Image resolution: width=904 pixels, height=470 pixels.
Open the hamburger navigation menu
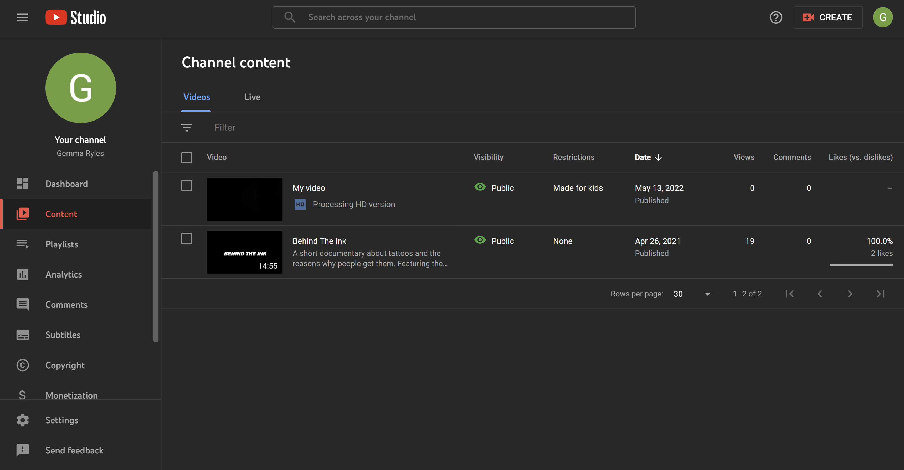click(x=23, y=17)
